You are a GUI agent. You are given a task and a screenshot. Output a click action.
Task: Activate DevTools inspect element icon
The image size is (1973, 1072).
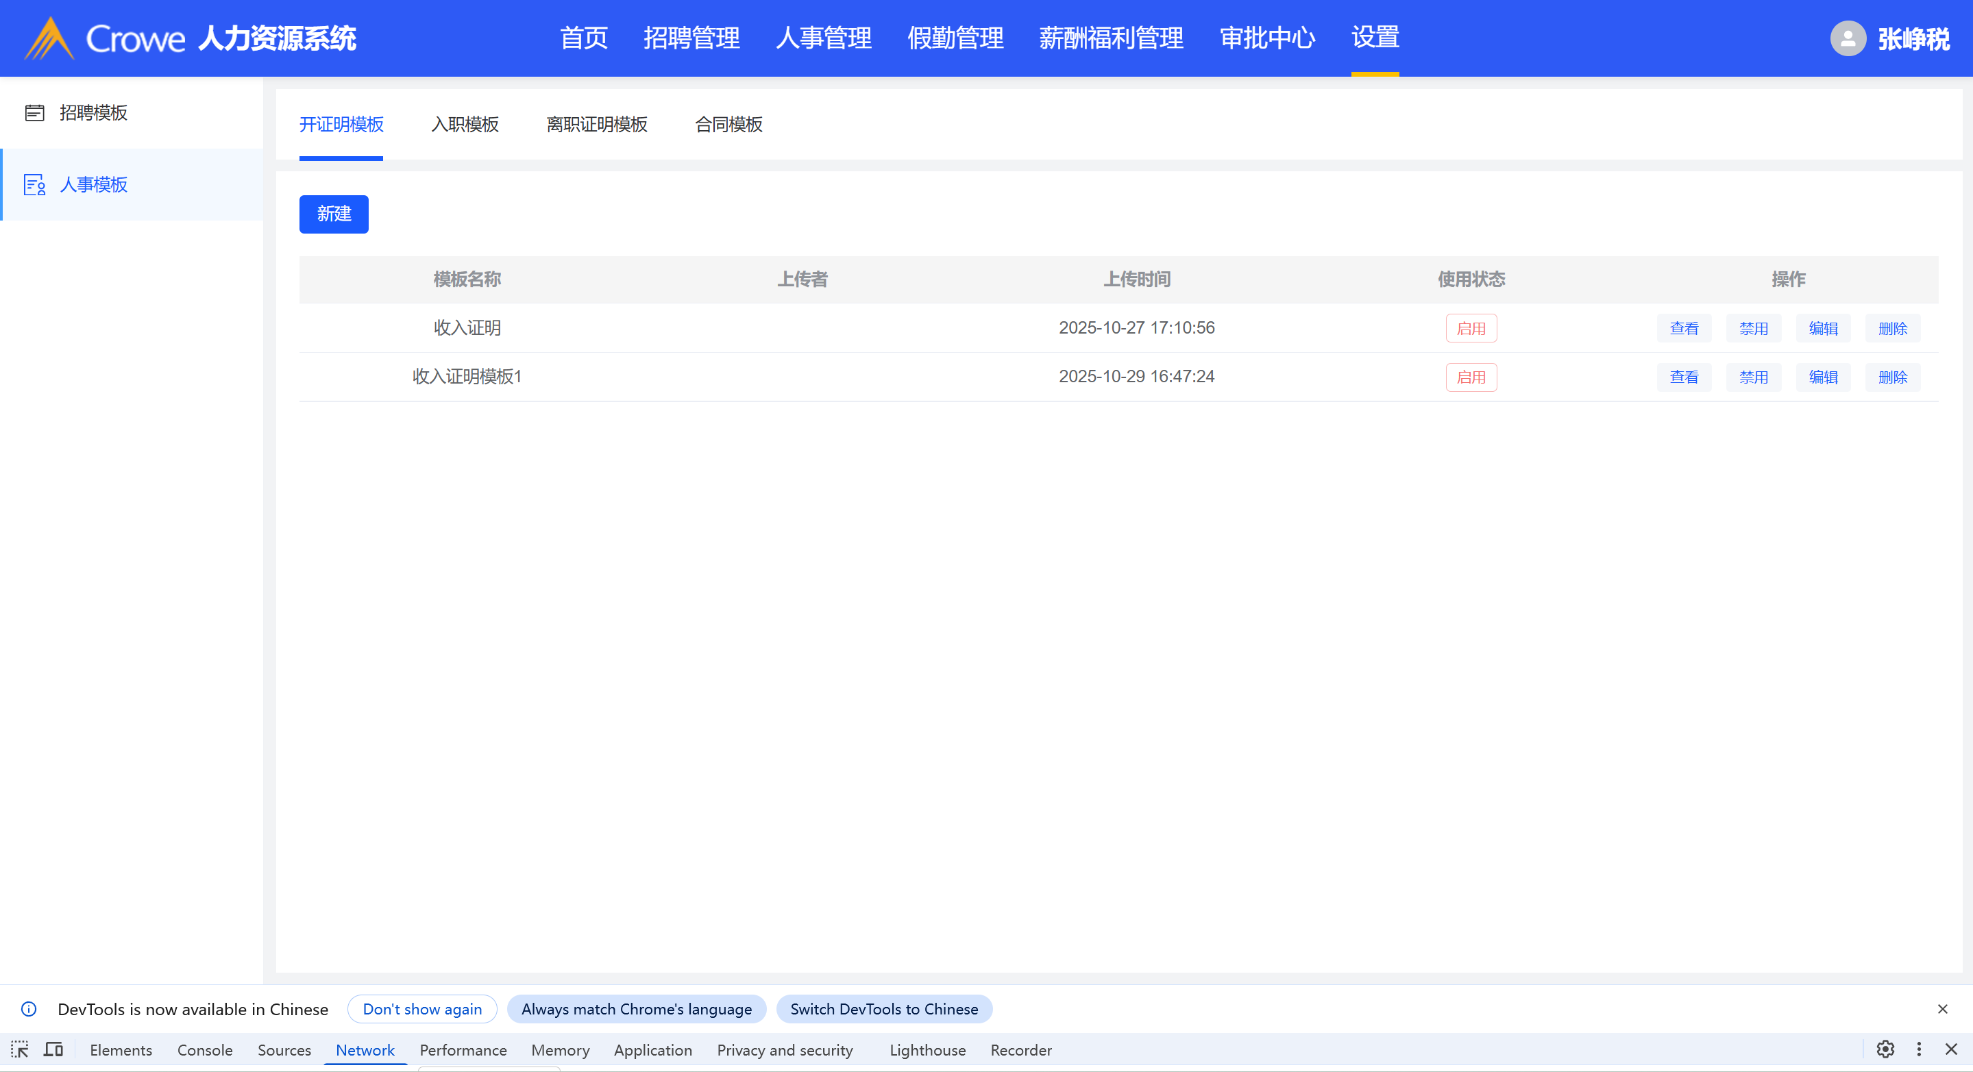click(x=20, y=1049)
